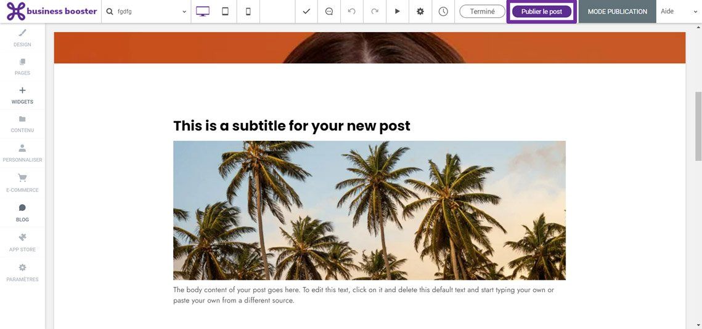This screenshot has height=329, width=702.
Task: Open the gear settings icon in toolbar
Action: click(420, 12)
